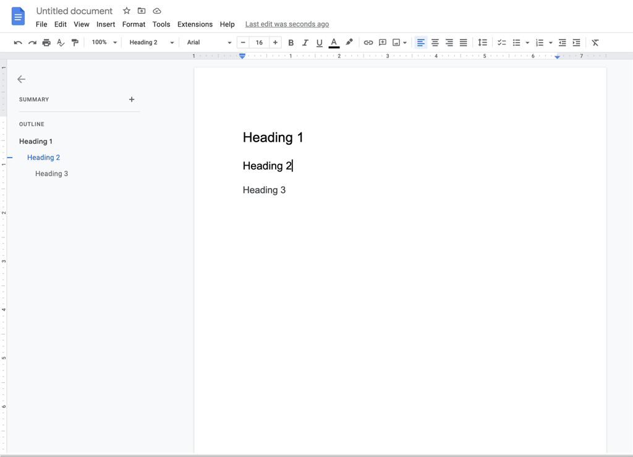Clear all text formatting

595,42
